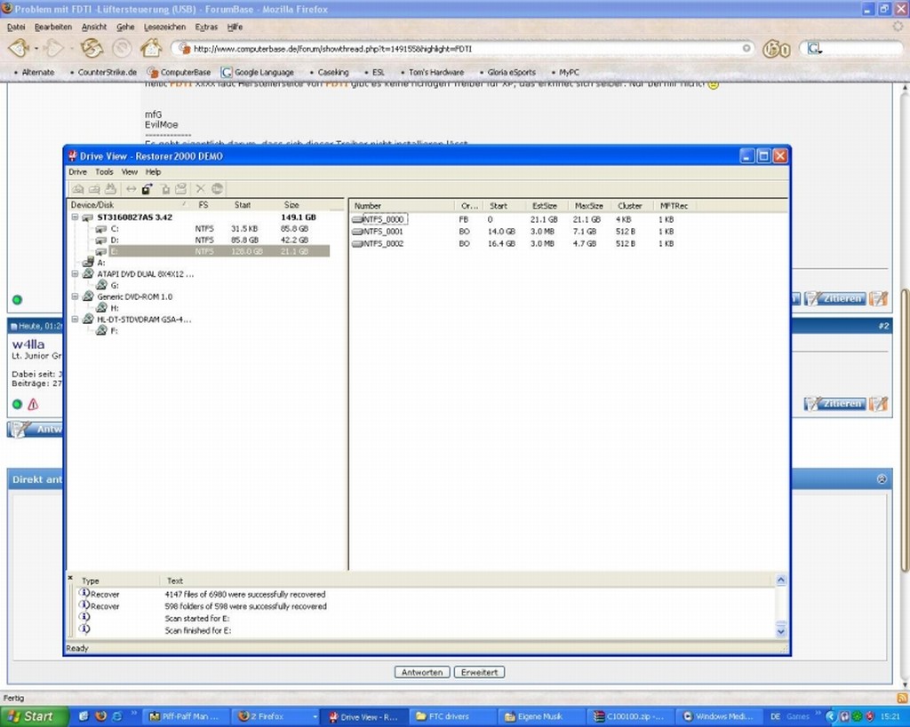Click the double-arrow icon in Restorer2000 toolbar
The image size is (910, 727).
tap(132, 189)
